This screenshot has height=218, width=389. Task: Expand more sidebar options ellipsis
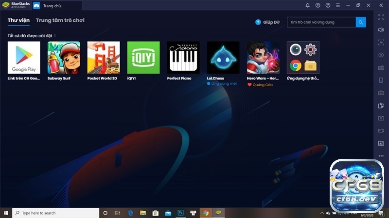point(381,156)
